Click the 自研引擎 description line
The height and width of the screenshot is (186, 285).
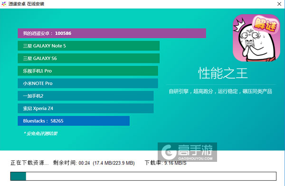pyautogui.click(x=220, y=91)
